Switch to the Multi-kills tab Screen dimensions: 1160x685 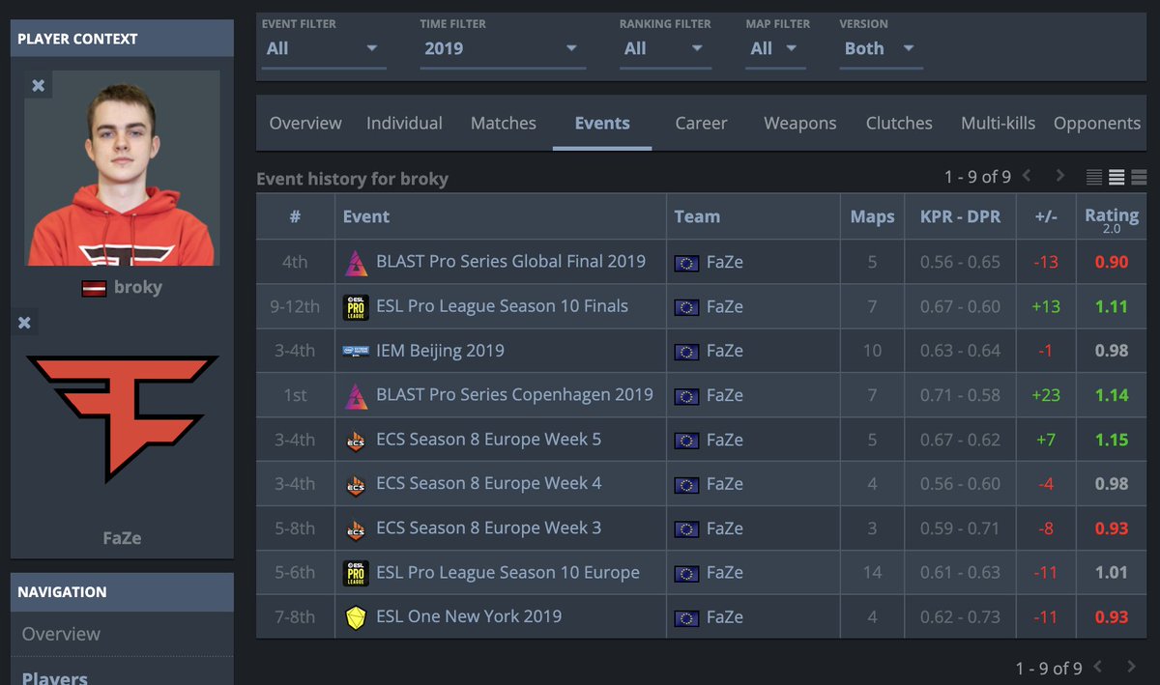[x=998, y=124]
